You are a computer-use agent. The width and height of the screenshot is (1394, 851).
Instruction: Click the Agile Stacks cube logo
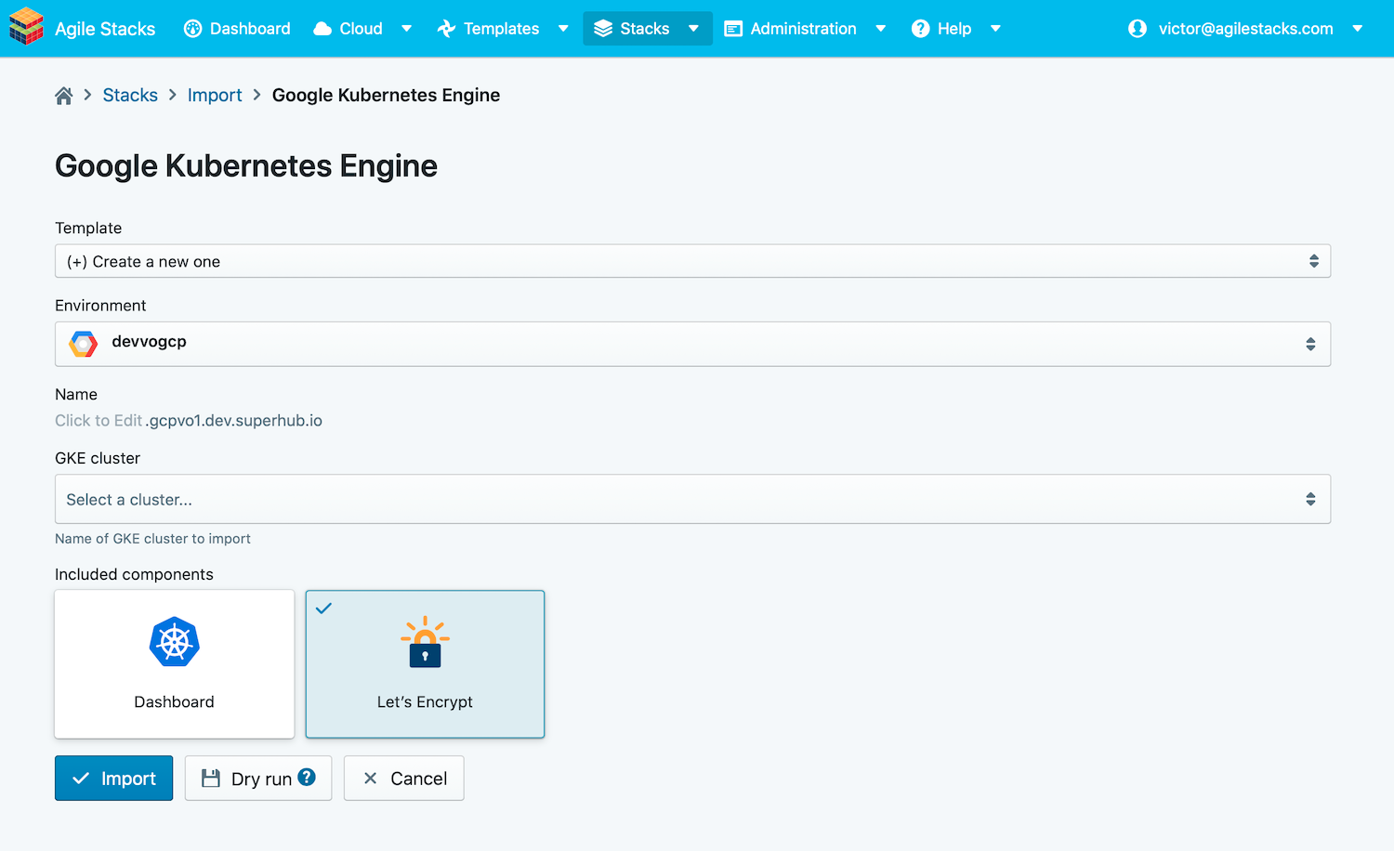pyautogui.click(x=26, y=27)
